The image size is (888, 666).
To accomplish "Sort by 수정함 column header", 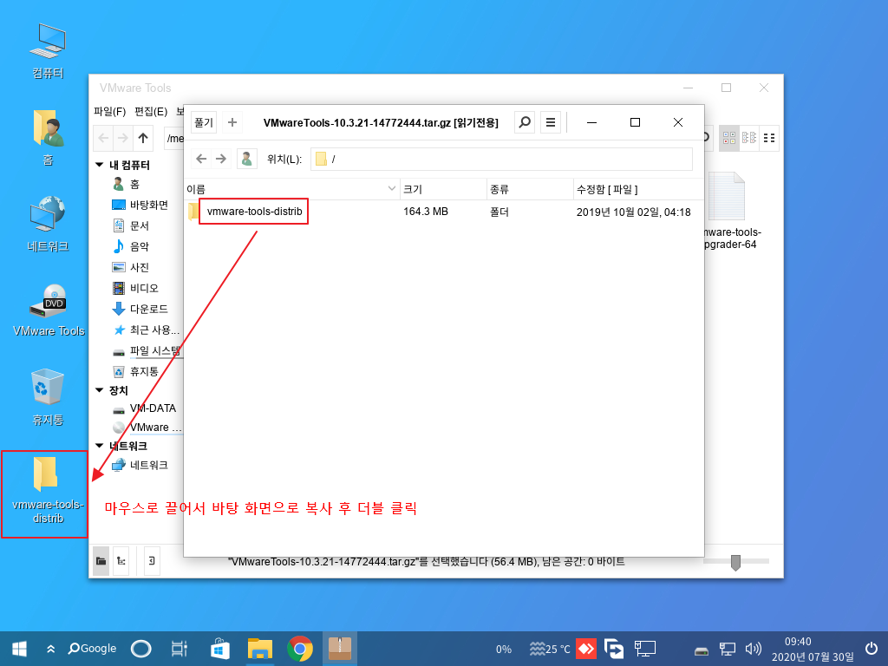I will click(x=638, y=189).
